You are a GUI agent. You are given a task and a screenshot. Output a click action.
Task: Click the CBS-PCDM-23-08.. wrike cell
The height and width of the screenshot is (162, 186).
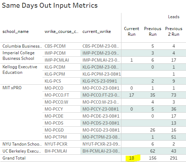pos(101,46)
